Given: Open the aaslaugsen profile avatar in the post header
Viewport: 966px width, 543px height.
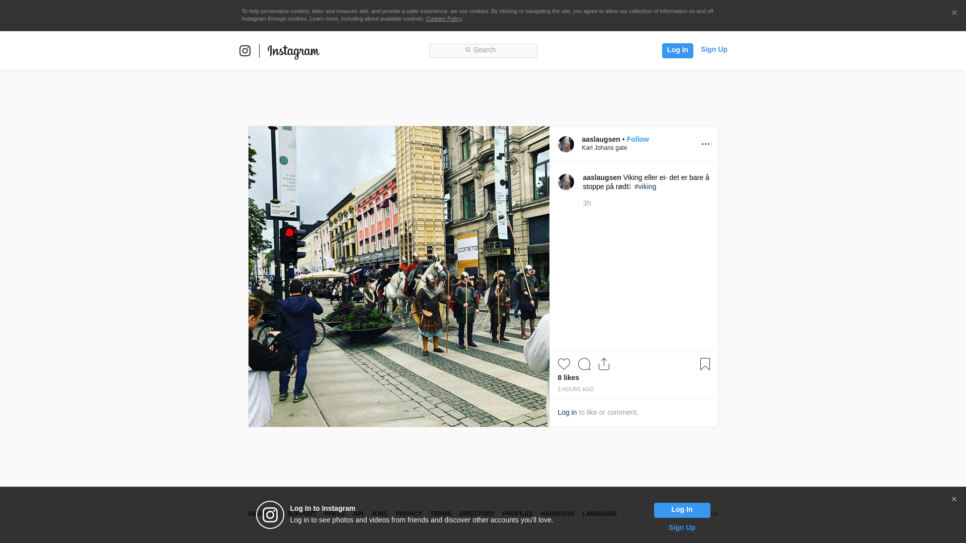Looking at the screenshot, I should [x=566, y=144].
